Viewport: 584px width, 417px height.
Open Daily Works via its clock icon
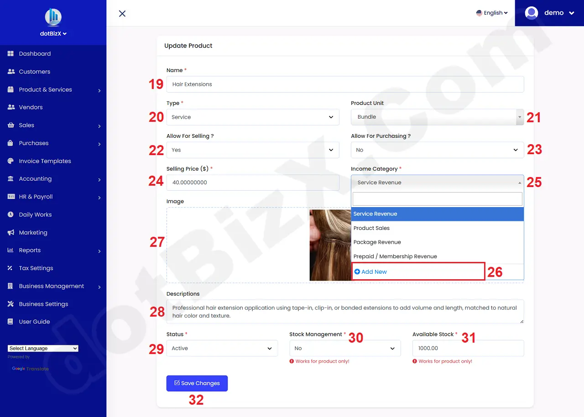coord(10,214)
